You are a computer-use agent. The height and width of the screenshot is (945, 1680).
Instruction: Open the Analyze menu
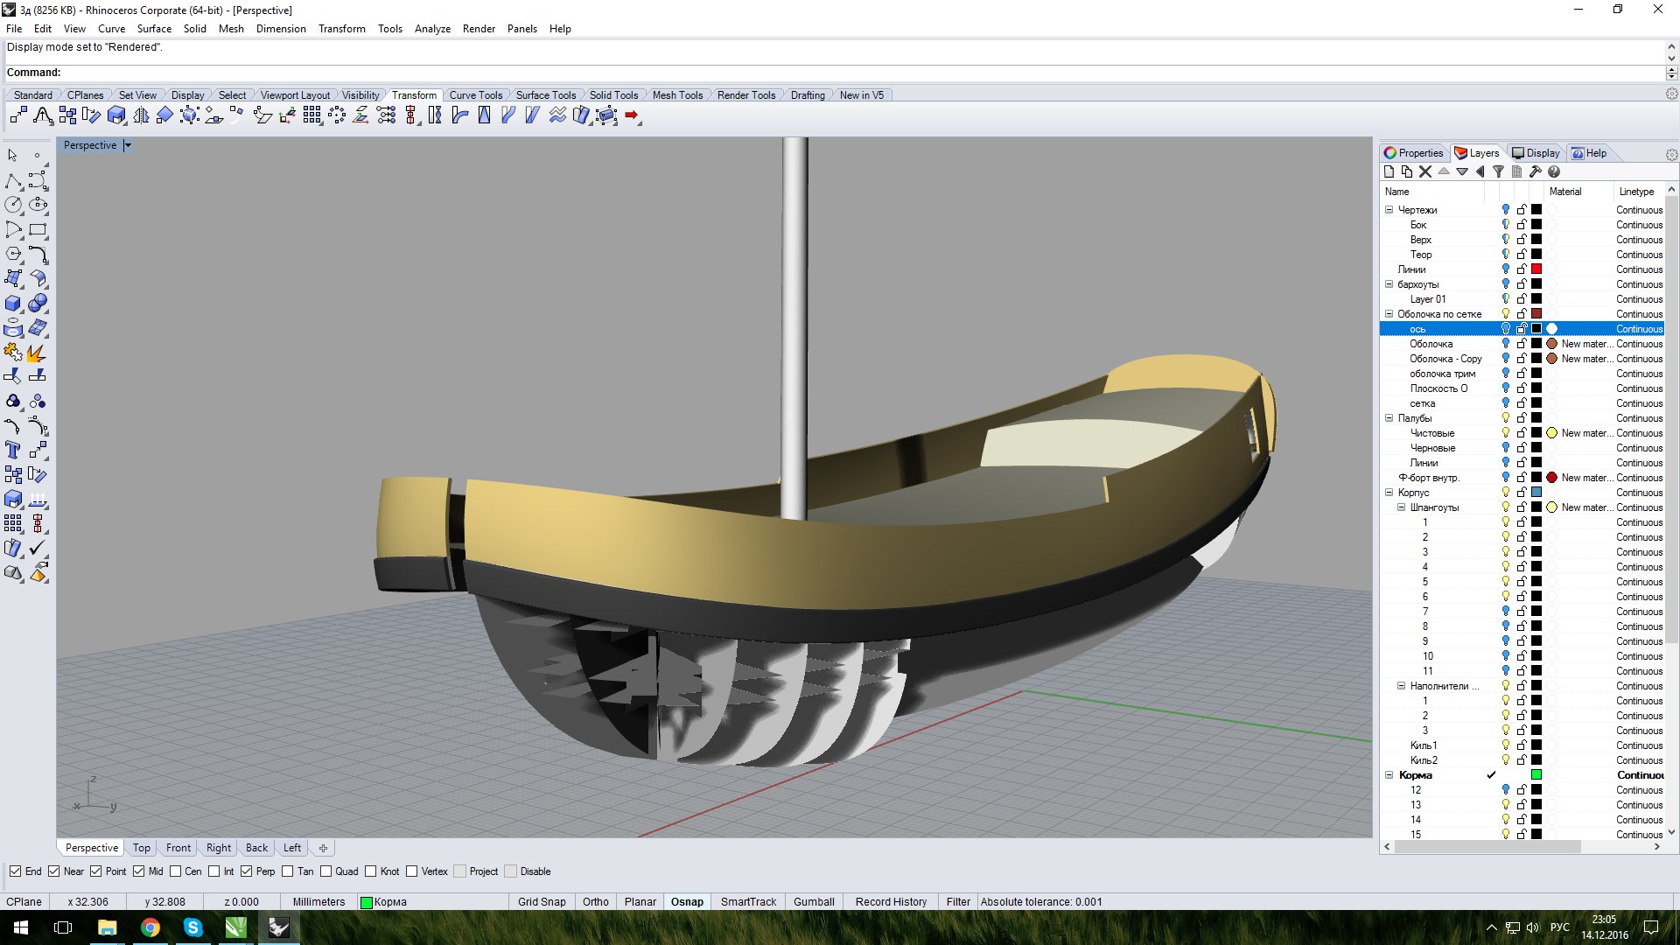point(432,29)
